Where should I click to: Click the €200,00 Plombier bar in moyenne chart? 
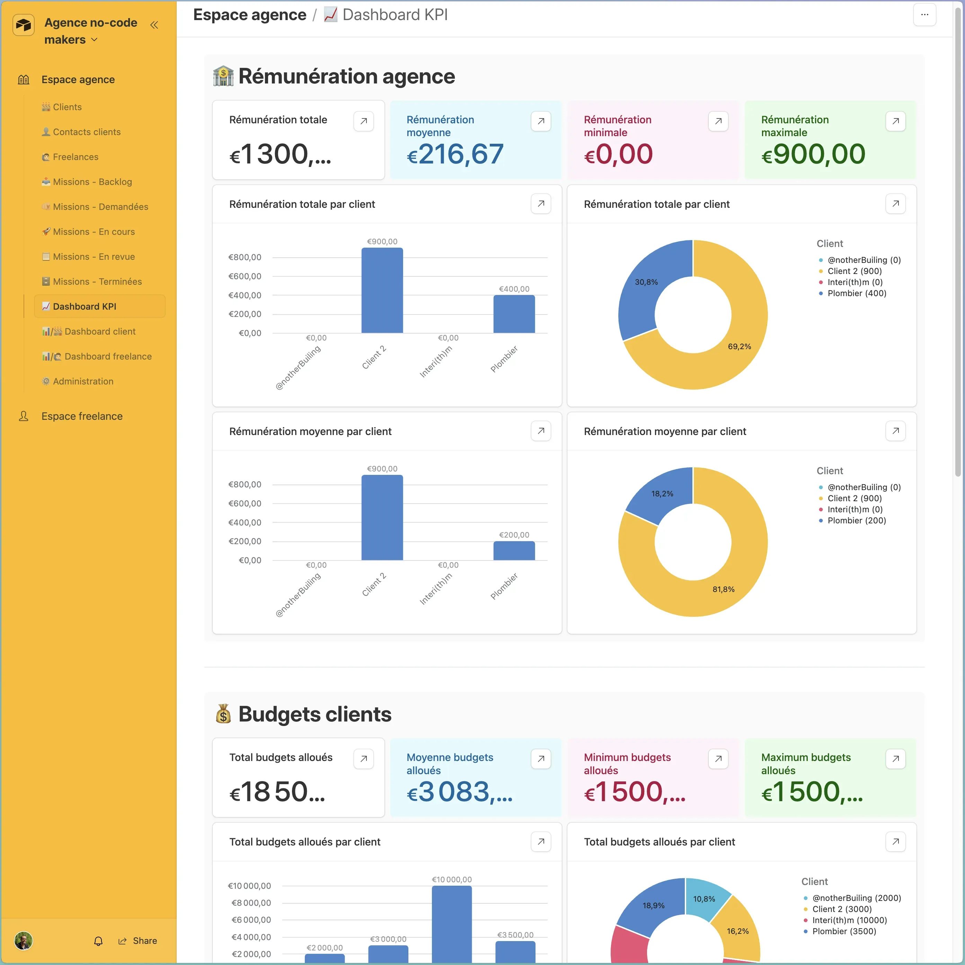514,551
